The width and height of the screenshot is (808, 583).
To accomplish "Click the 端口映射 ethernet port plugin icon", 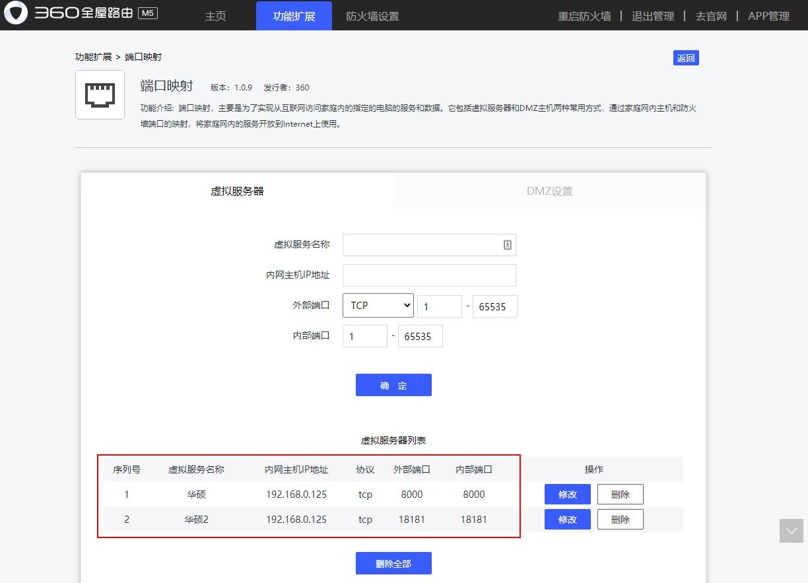I will [x=100, y=94].
